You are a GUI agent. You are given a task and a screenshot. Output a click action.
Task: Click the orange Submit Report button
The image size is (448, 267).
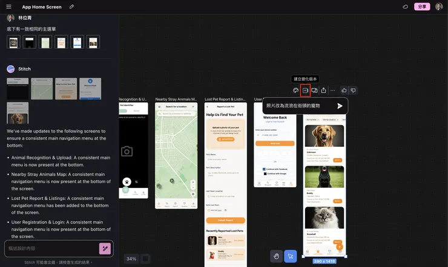click(x=225, y=220)
